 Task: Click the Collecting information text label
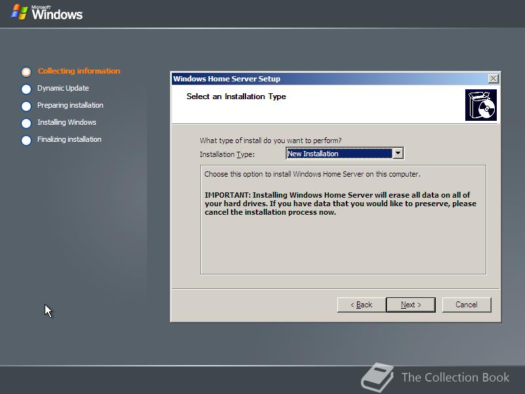pos(79,71)
